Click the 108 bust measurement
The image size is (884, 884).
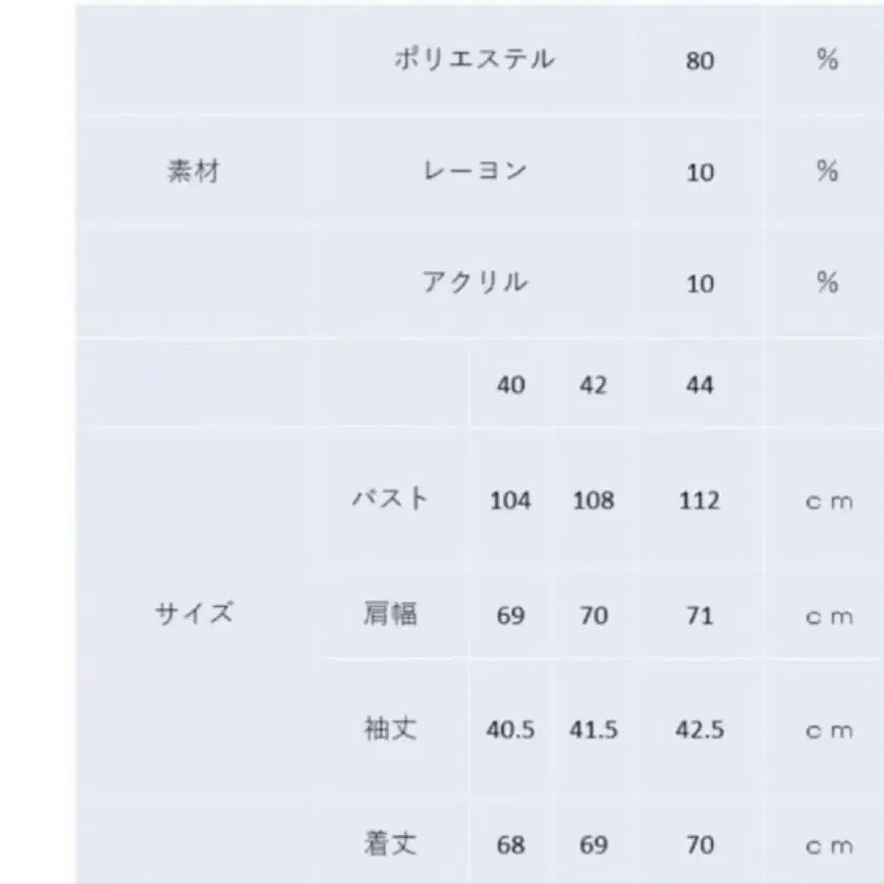[x=593, y=500]
